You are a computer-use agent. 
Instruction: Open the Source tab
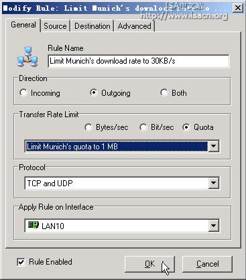click(55, 26)
